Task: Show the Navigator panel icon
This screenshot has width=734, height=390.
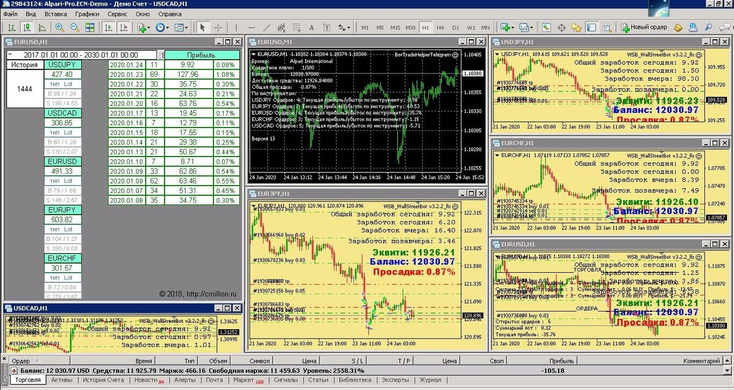Action: click(576, 27)
